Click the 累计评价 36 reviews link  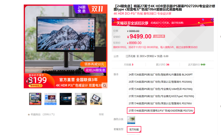[163, 64]
